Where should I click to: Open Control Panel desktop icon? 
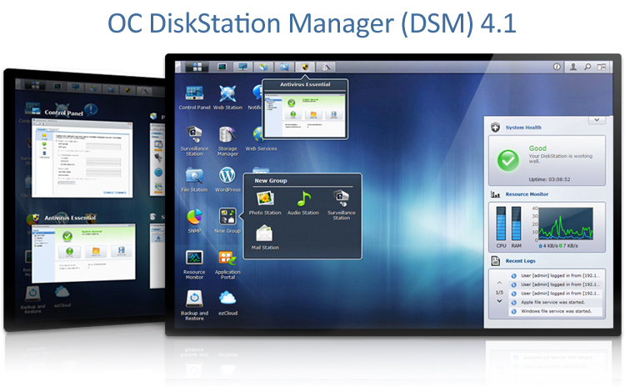[x=194, y=98]
